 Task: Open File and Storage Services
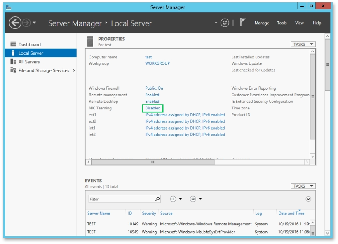(44, 70)
